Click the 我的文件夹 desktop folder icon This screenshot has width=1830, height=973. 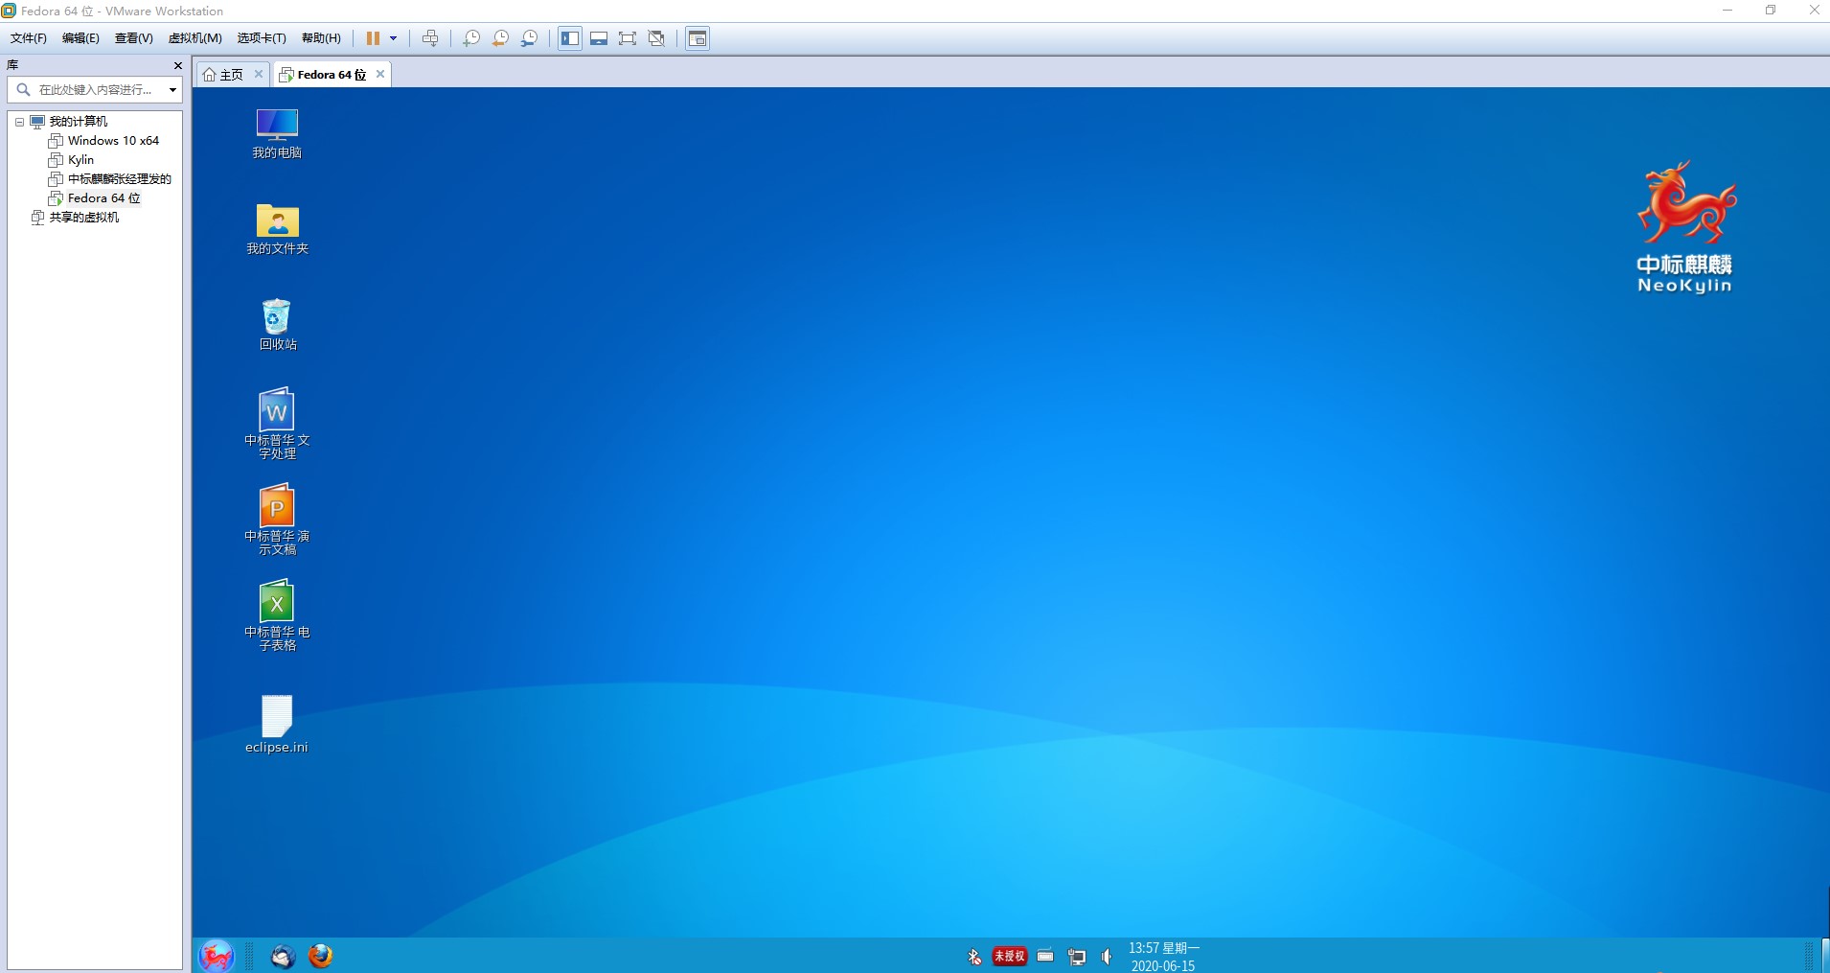tap(277, 229)
